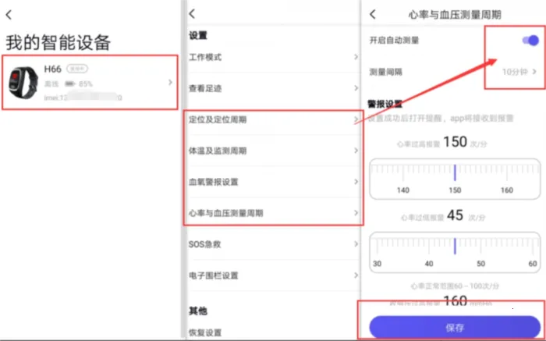Tap back arrow on the settings list screen
The height and width of the screenshot is (341, 546).
[192, 14]
